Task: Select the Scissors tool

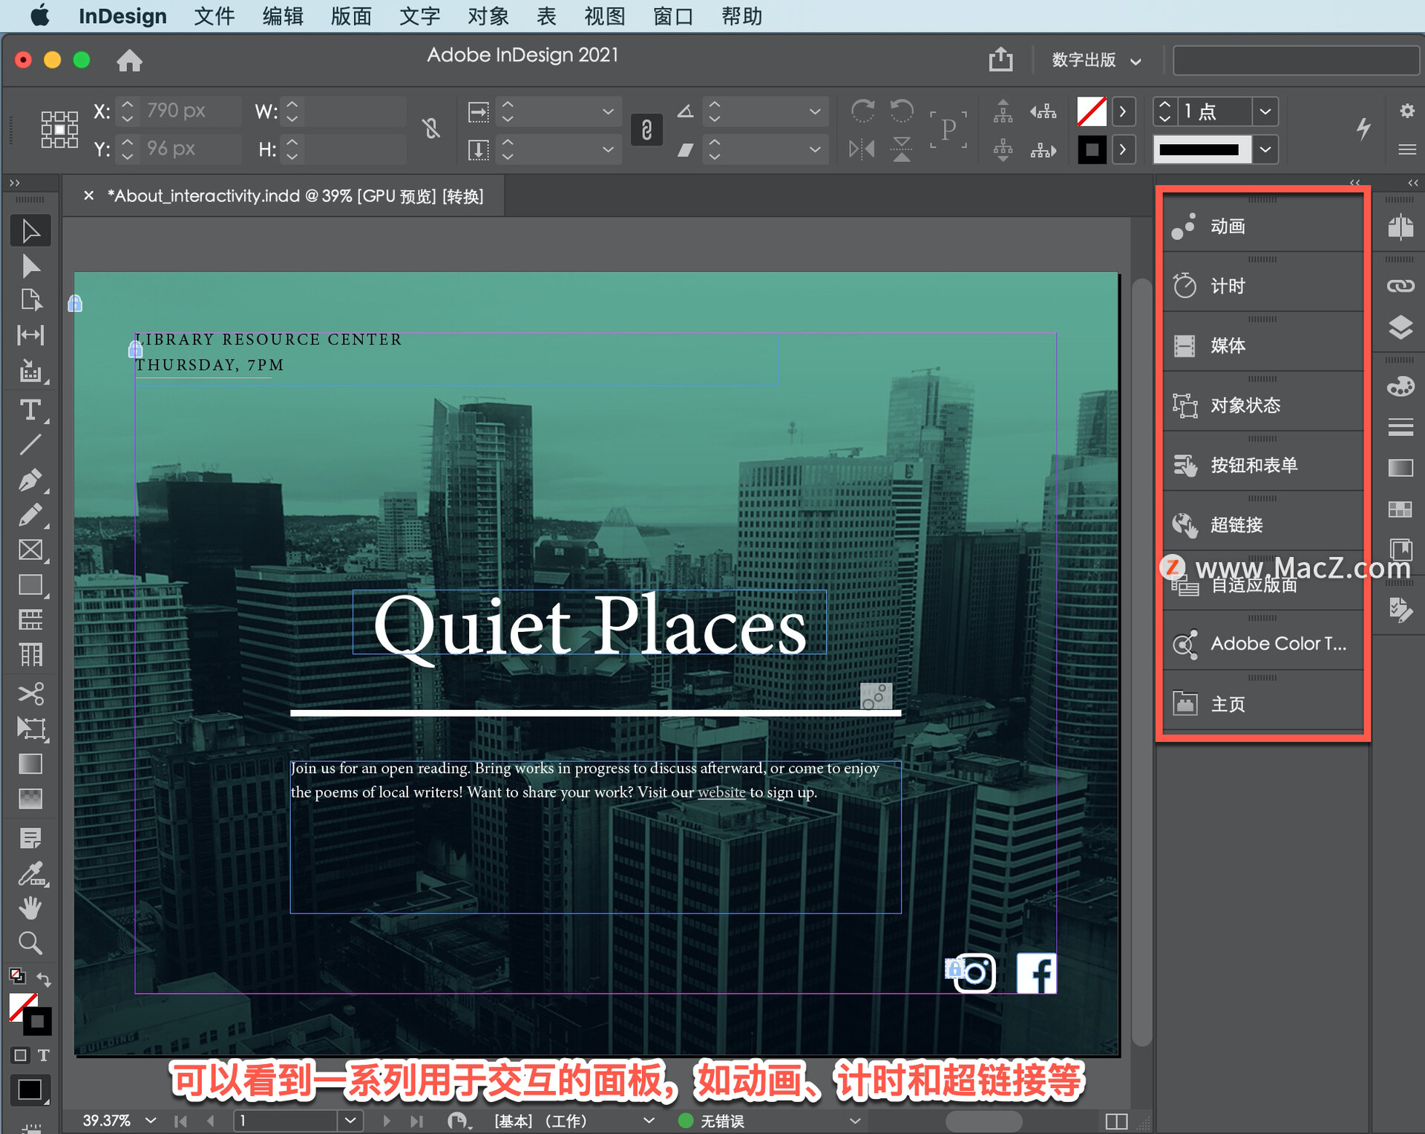Action: coord(30,694)
